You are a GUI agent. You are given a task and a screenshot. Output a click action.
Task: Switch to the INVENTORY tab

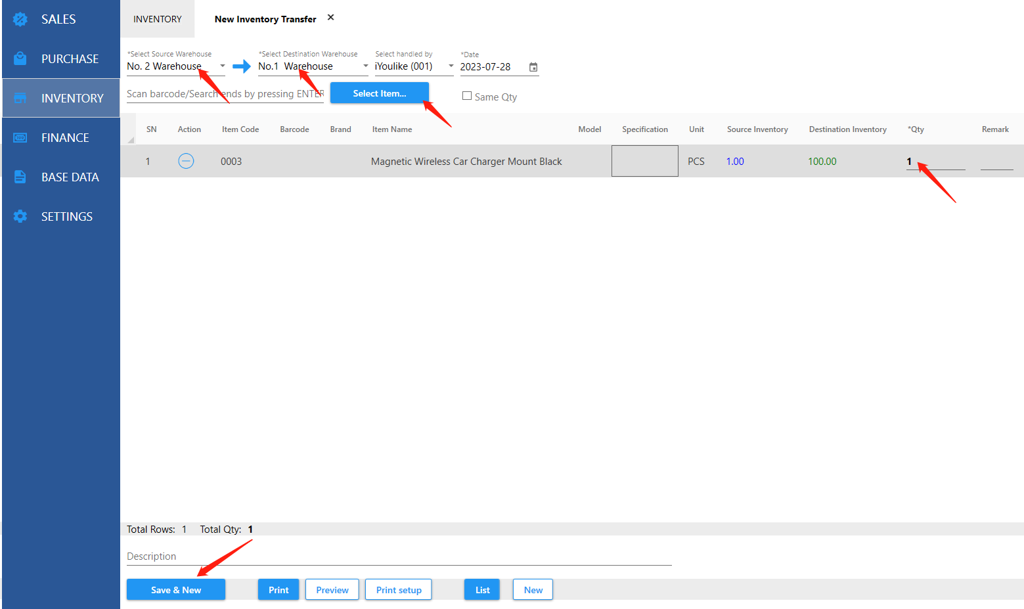click(158, 19)
